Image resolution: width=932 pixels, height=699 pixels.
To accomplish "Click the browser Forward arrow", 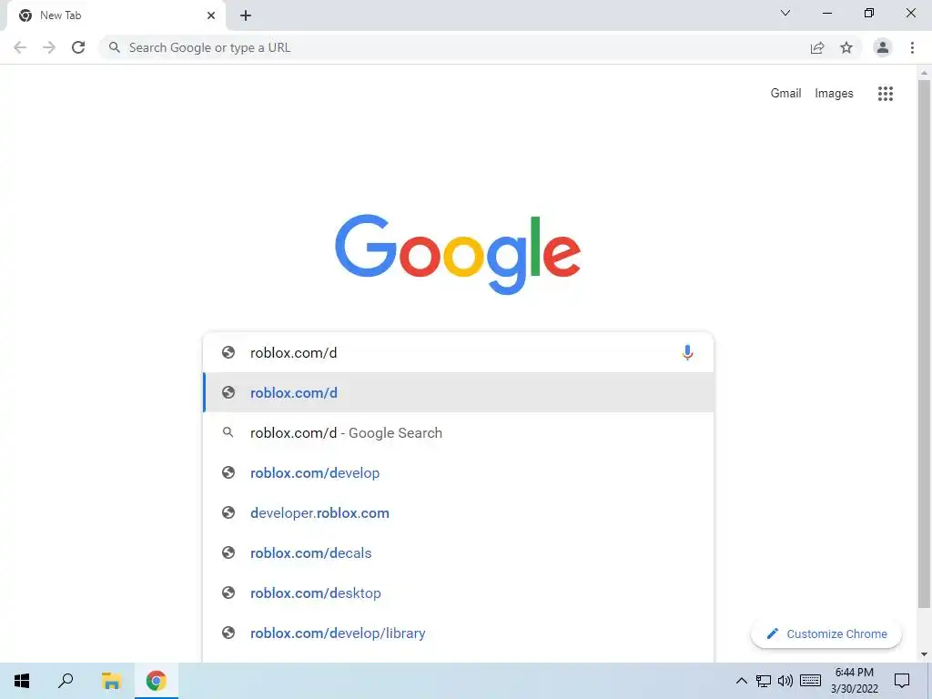I will (x=49, y=47).
